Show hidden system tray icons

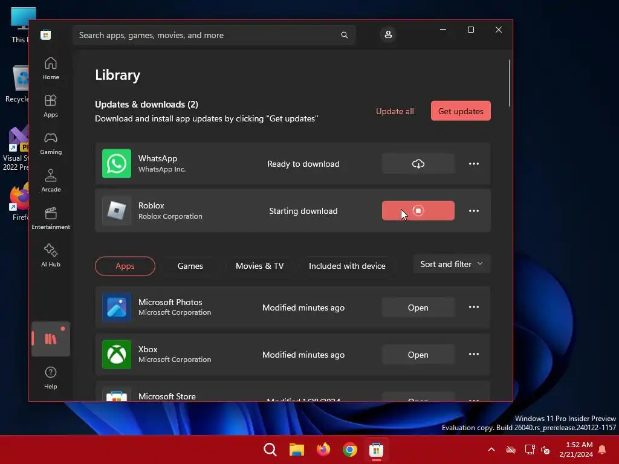pos(491,449)
